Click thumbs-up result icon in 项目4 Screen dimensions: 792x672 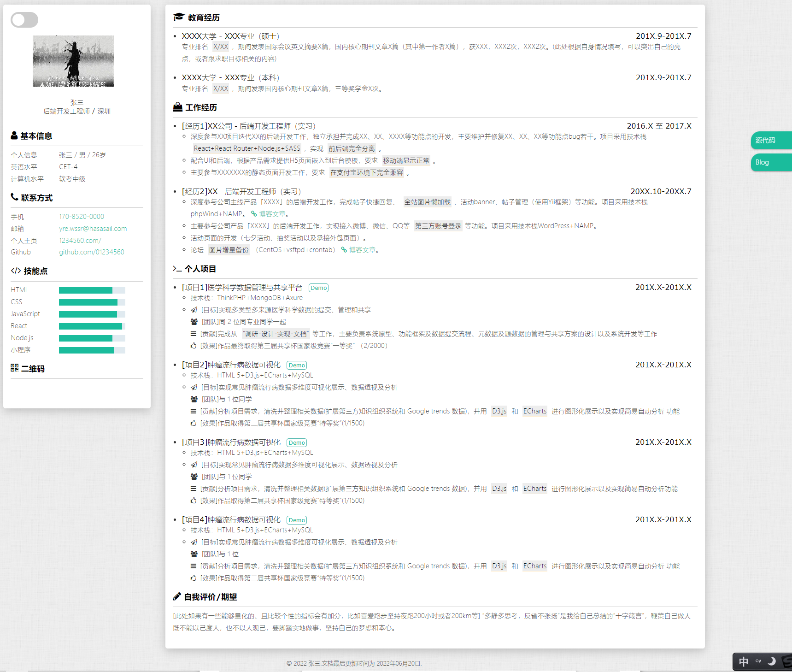pos(194,578)
